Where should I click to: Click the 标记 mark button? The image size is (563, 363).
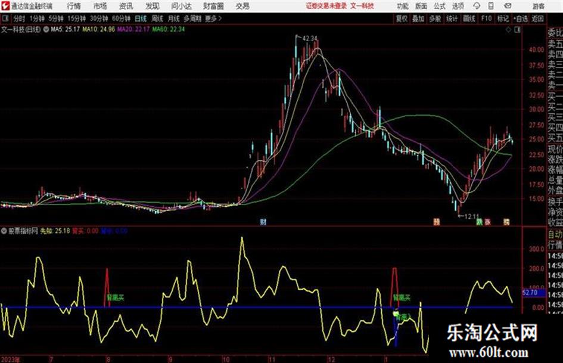point(503,18)
